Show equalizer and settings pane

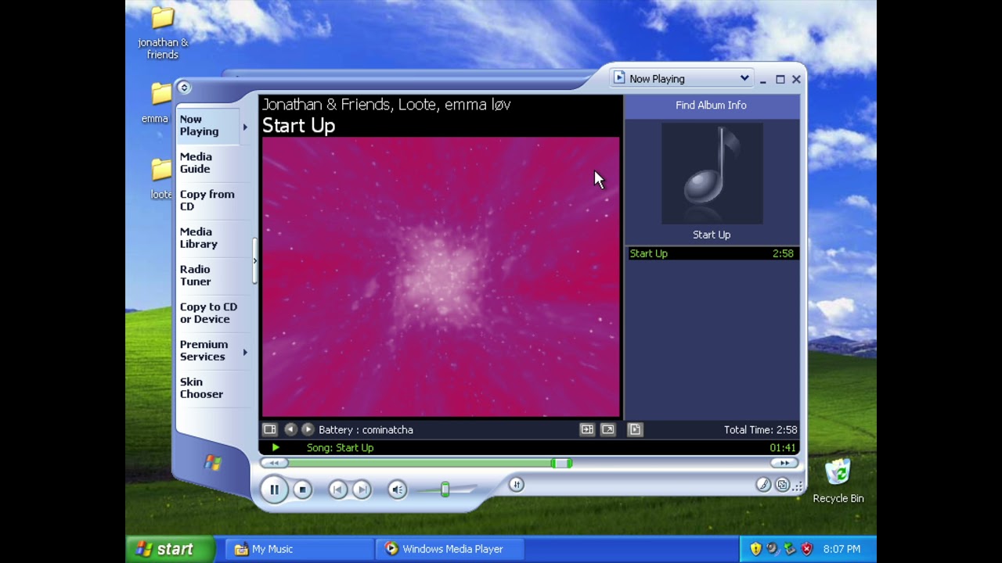click(270, 429)
